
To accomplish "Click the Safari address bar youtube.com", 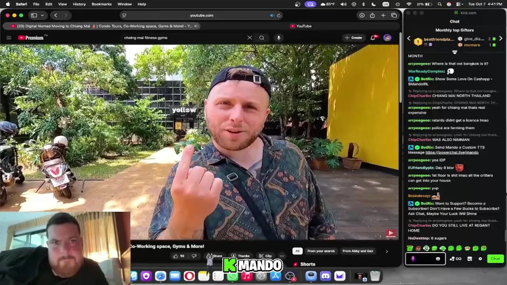I will pyautogui.click(x=202, y=15).
